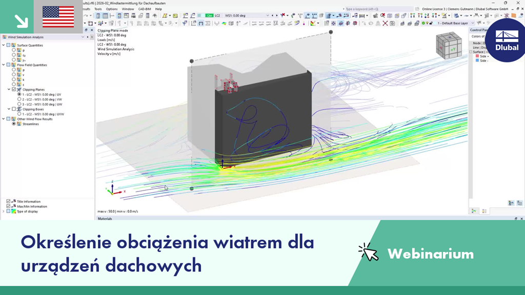Click the license info icon beside search
525x295 pixels.
(417, 9)
